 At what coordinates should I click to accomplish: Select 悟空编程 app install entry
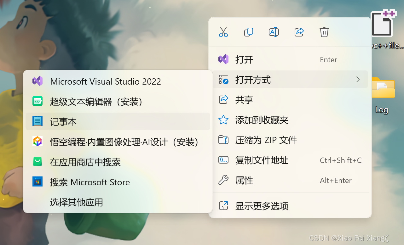tap(118, 142)
